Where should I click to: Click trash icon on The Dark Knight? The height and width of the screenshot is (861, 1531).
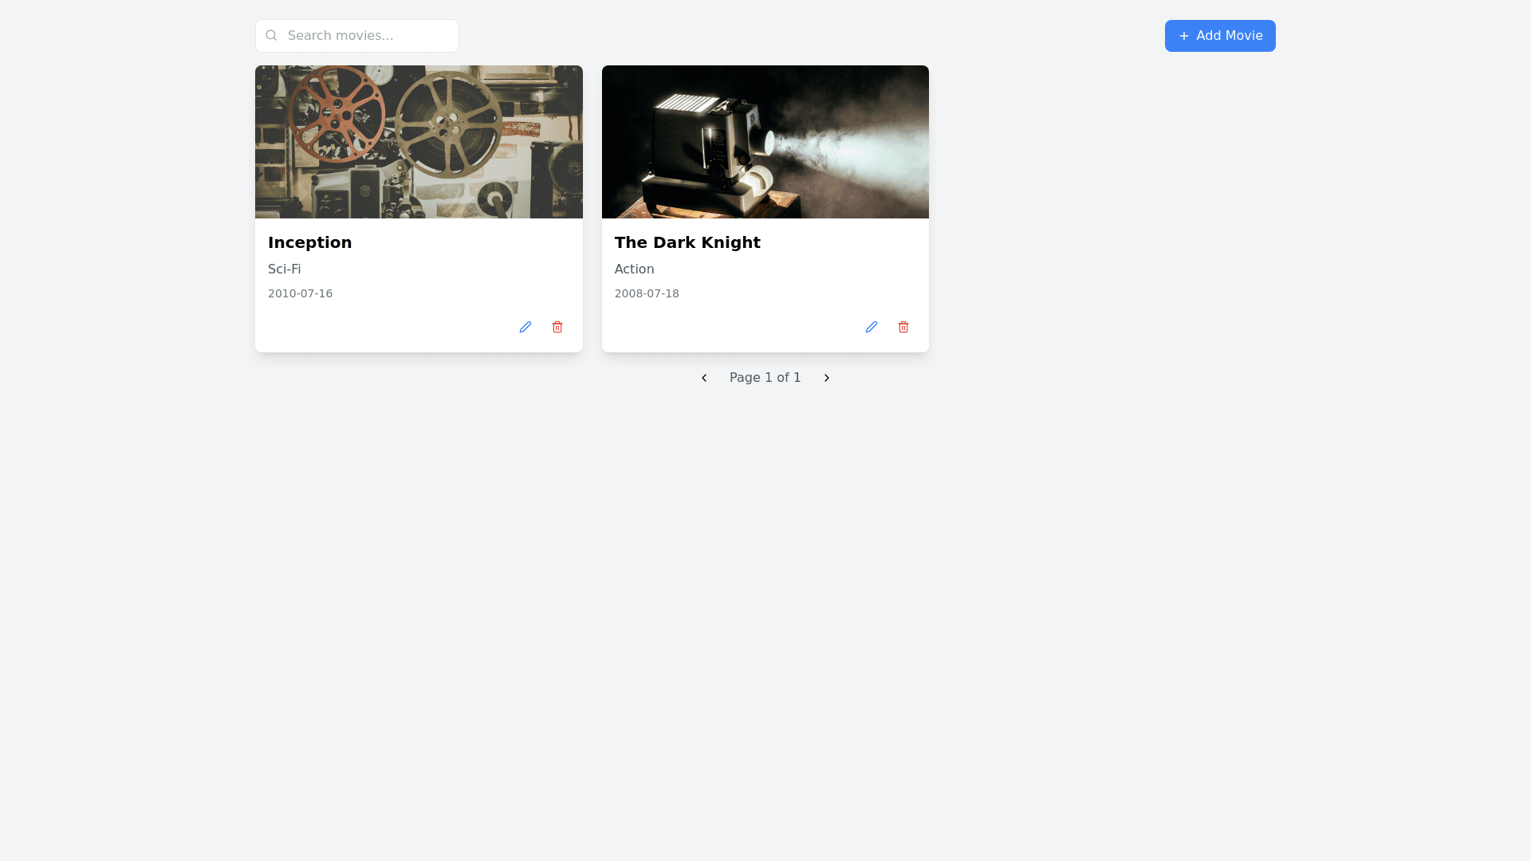tap(903, 327)
